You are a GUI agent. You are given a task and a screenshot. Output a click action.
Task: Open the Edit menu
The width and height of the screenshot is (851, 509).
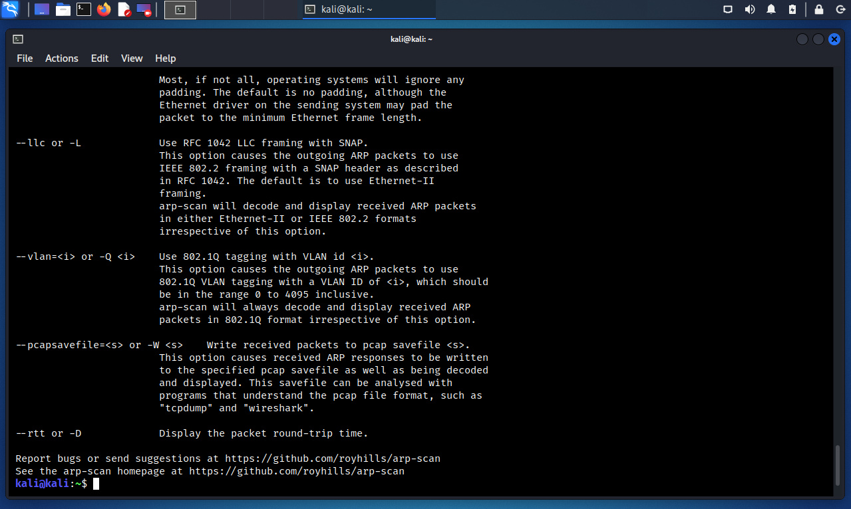pos(100,58)
